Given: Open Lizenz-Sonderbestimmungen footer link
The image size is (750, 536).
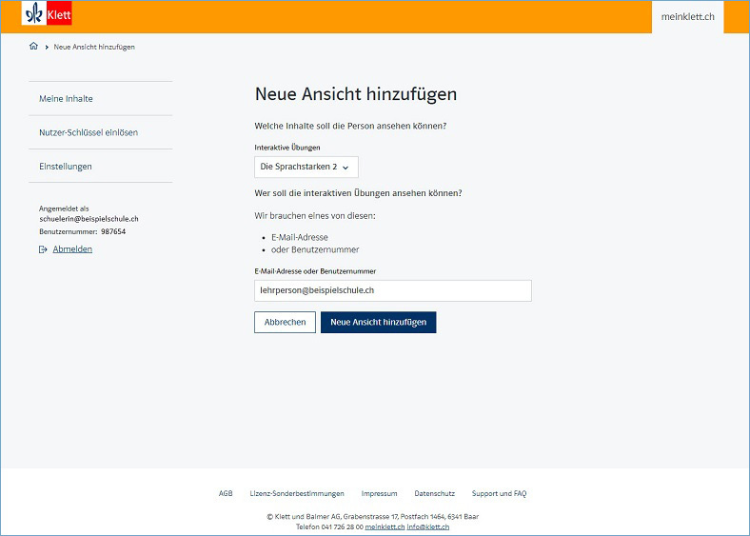Looking at the screenshot, I should [x=297, y=494].
